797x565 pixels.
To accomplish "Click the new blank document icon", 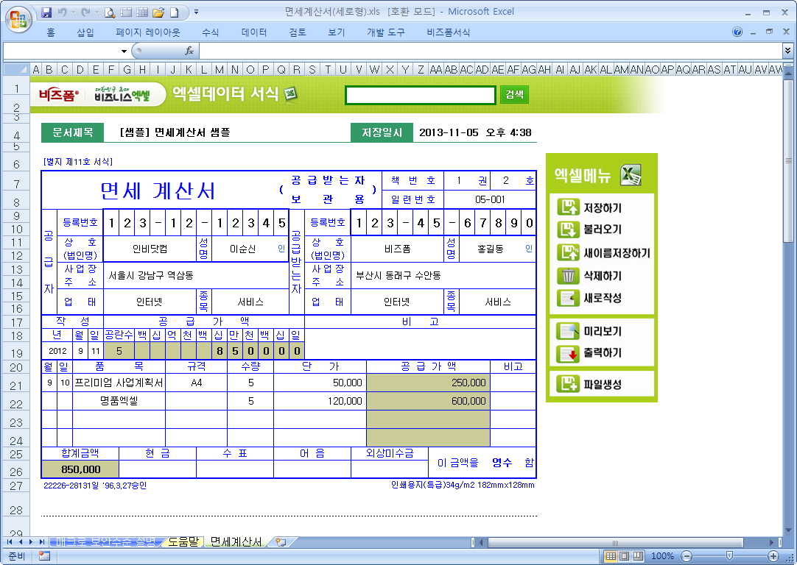I will (x=174, y=13).
